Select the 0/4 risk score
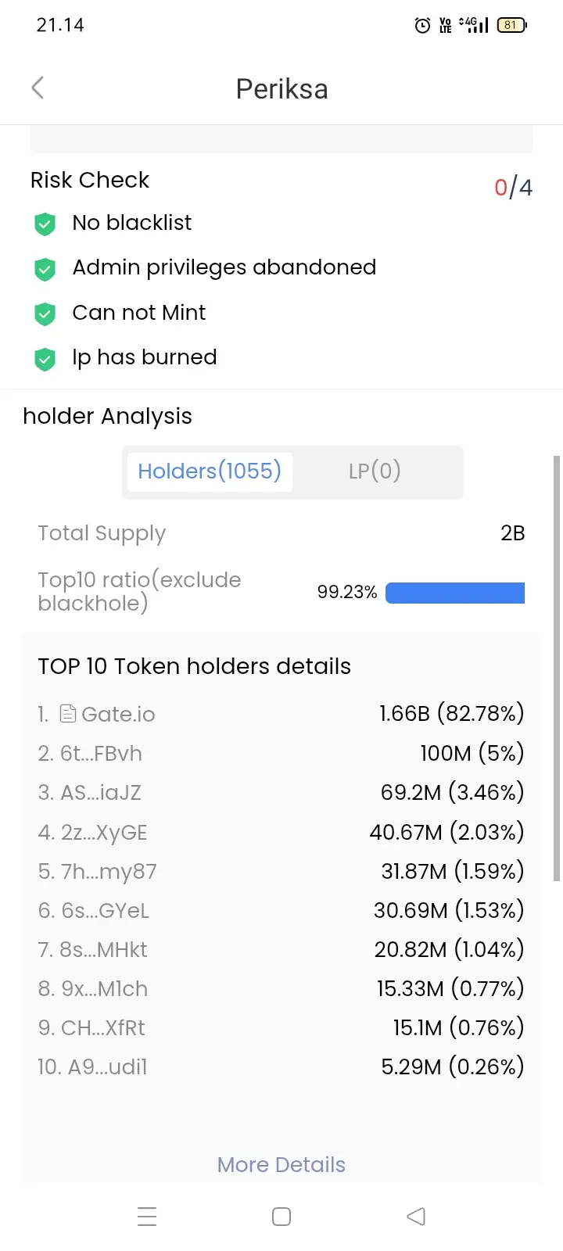Image resolution: width=563 pixels, height=1251 pixels. tap(513, 188)
